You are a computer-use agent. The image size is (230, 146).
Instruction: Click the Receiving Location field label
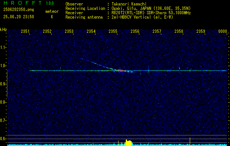(85, 8)
